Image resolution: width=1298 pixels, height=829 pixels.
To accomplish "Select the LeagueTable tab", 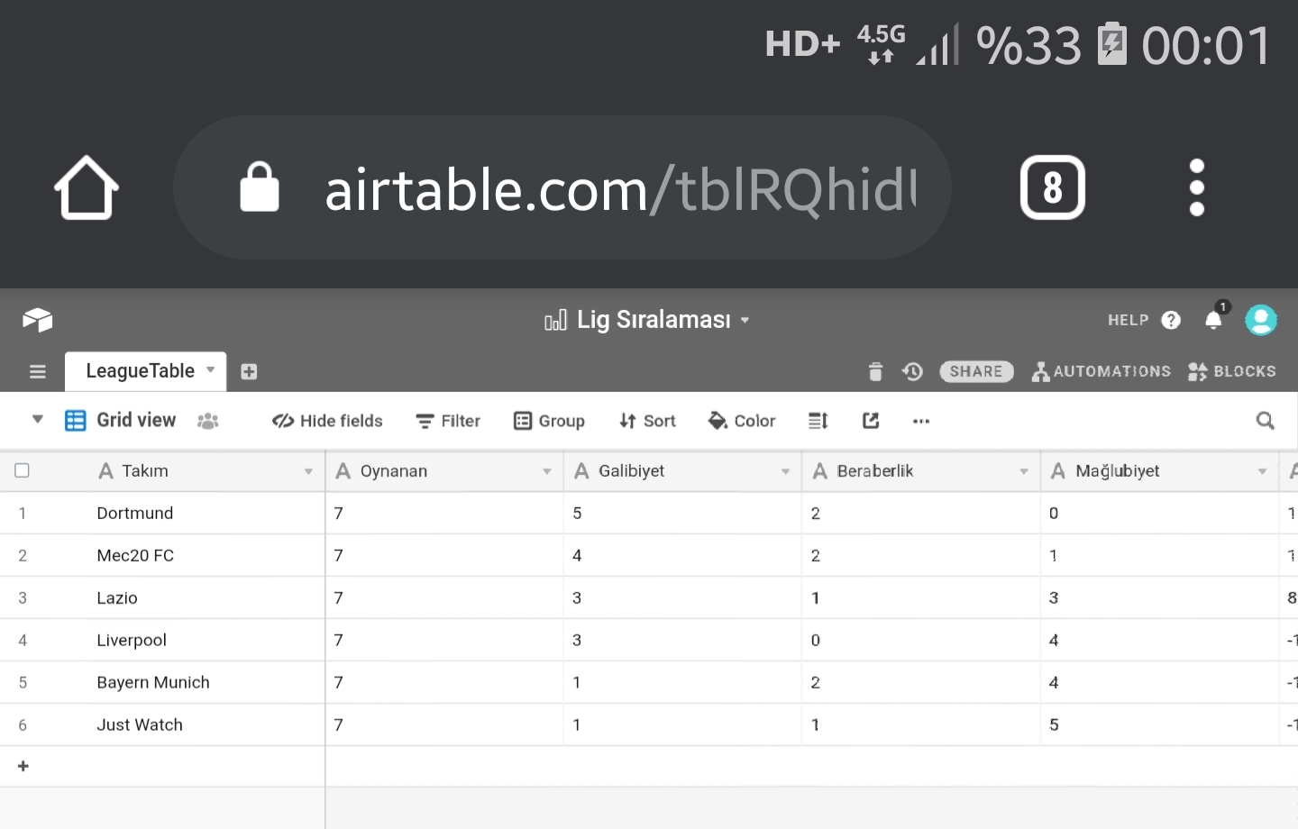I will coord(145,371).
